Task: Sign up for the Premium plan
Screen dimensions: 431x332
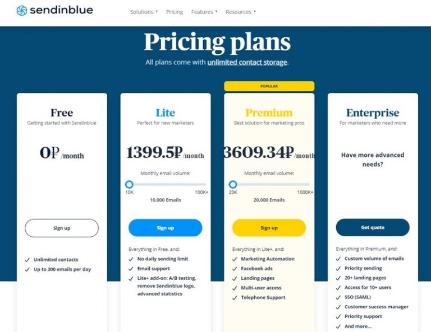Action: (x=269, y=228)
